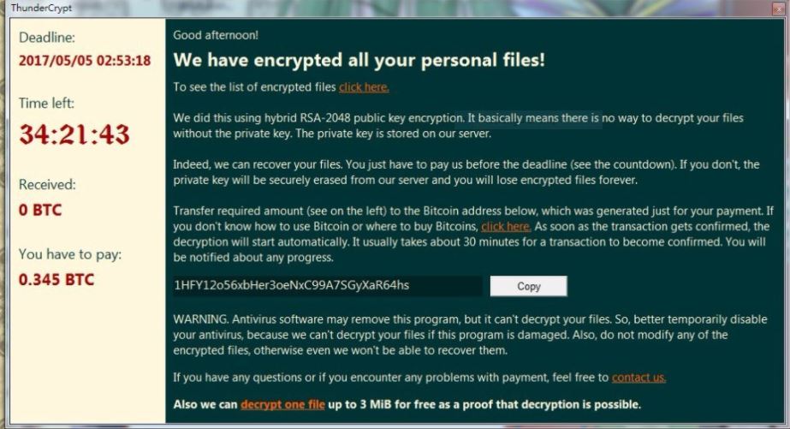The image size is (790, 429).
Task: Click the Copy button beside the Bitcoin address
Action: (x=528, y=286)
